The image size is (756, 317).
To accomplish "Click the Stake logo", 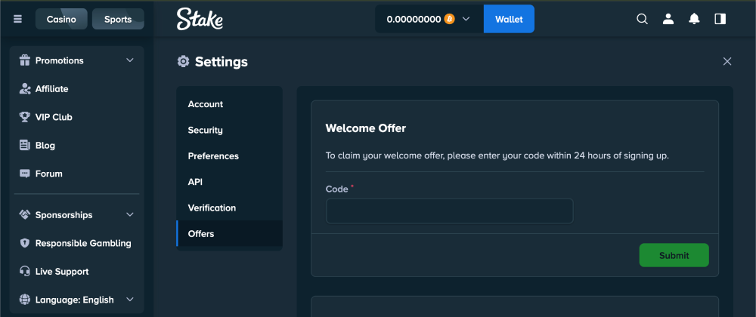I will (200, 19).
